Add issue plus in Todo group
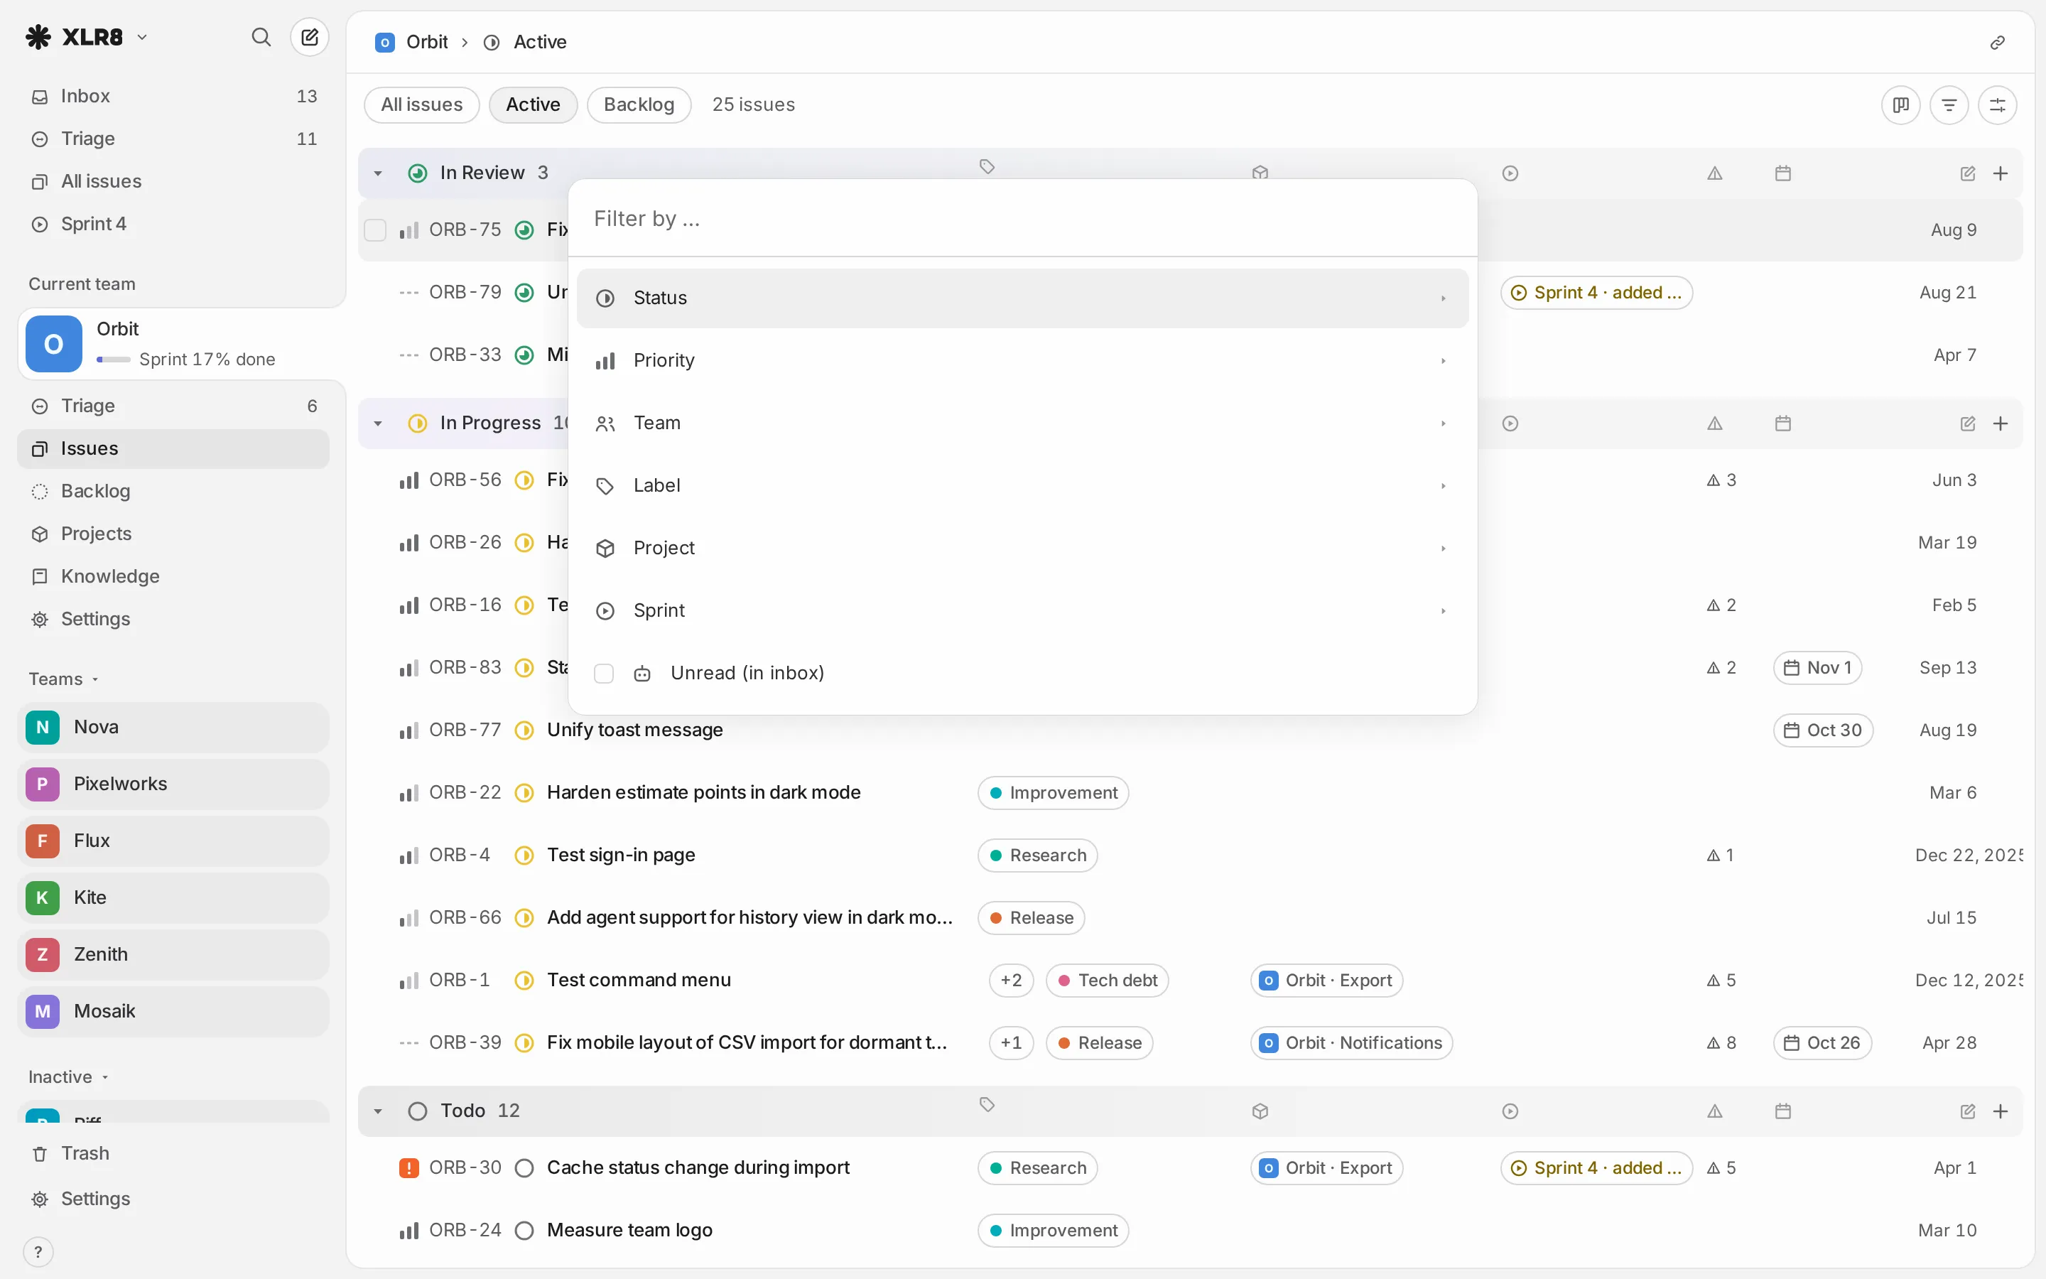 pos(2001,1111)
